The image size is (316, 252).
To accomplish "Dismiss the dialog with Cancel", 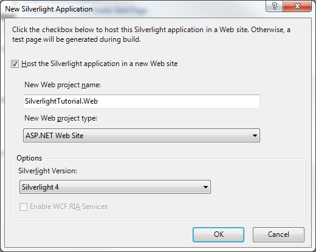I will pyautogui.click(x=278, y=234).
